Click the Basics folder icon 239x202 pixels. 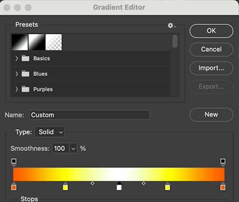pos(25,58)
